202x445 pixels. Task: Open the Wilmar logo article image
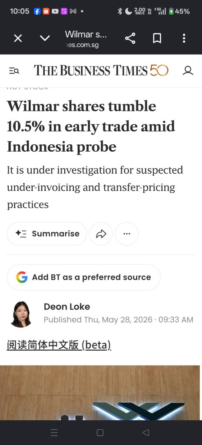100,392
